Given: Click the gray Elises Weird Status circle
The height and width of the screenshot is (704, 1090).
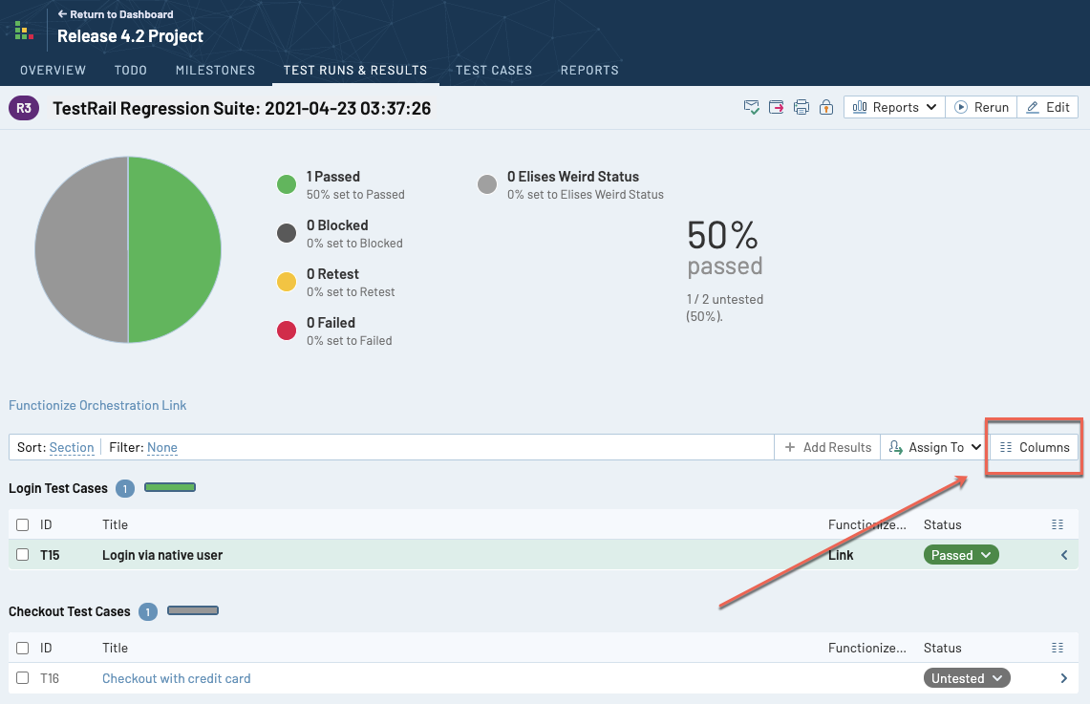Looking at the screenshot, I should click(487, 184).
